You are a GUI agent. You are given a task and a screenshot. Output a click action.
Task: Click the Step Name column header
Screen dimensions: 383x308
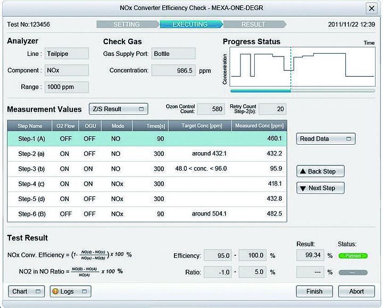click(x=30, y=126)
